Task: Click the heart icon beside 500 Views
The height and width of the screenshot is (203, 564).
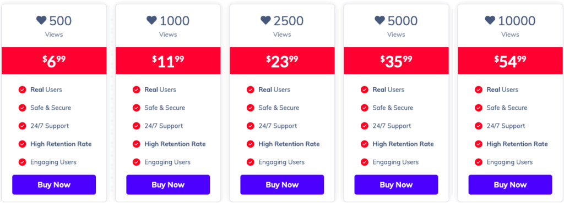Action: 41,20
